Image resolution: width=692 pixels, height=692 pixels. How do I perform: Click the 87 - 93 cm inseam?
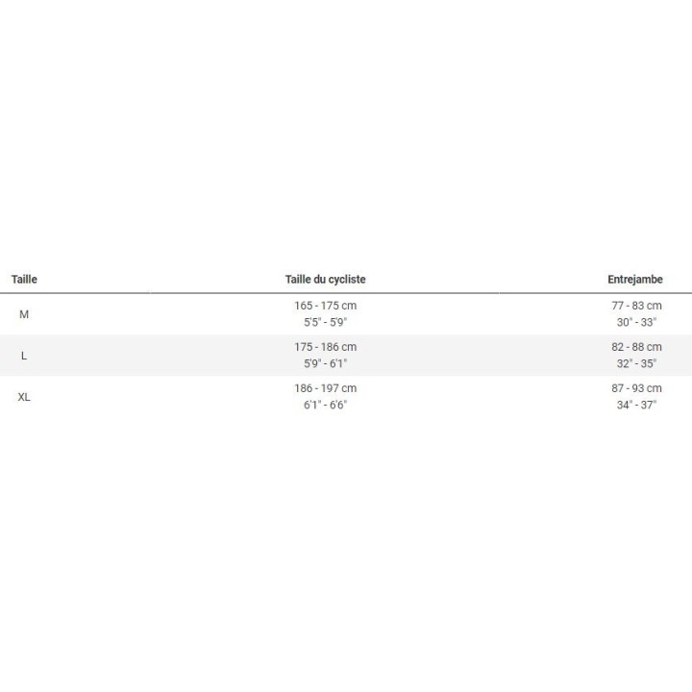(x=636, y=388)
